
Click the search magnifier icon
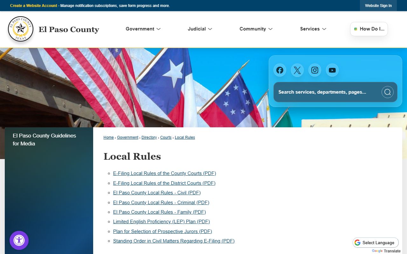click(387, 92)
